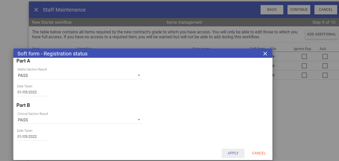
Task: Check the first row Ack. checkbox
Action: pos(325,57)
